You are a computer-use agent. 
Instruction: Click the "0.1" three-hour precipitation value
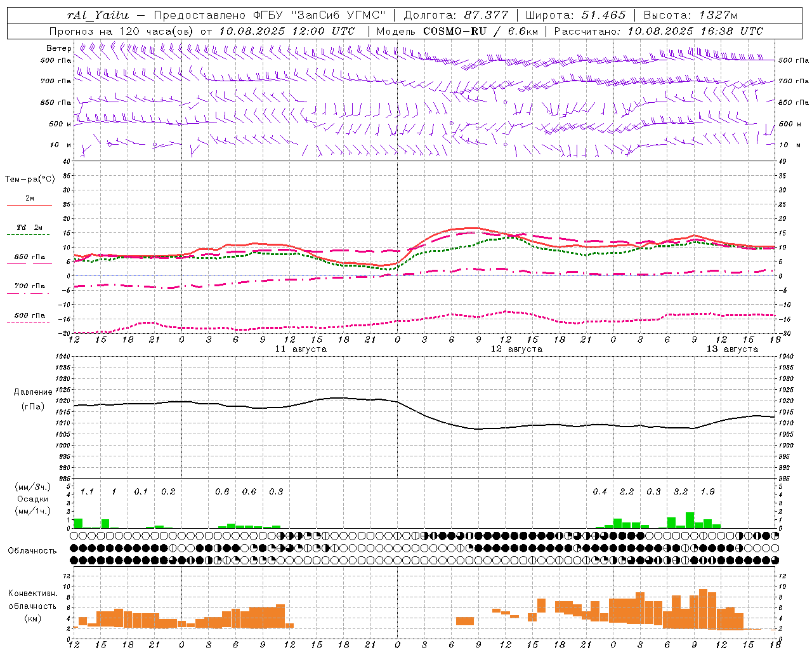(141, 492)
